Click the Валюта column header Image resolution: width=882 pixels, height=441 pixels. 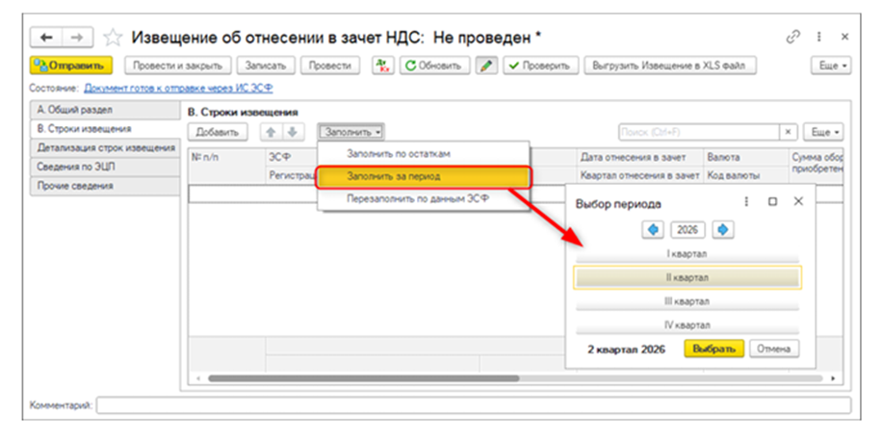coord(745,157)
